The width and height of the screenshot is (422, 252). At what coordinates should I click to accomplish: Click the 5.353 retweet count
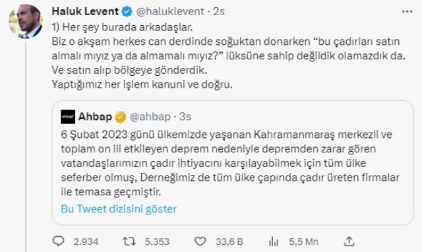pos(157,241)
